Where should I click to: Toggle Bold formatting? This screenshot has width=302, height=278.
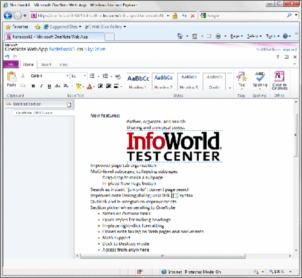click(x=33, y=86)
